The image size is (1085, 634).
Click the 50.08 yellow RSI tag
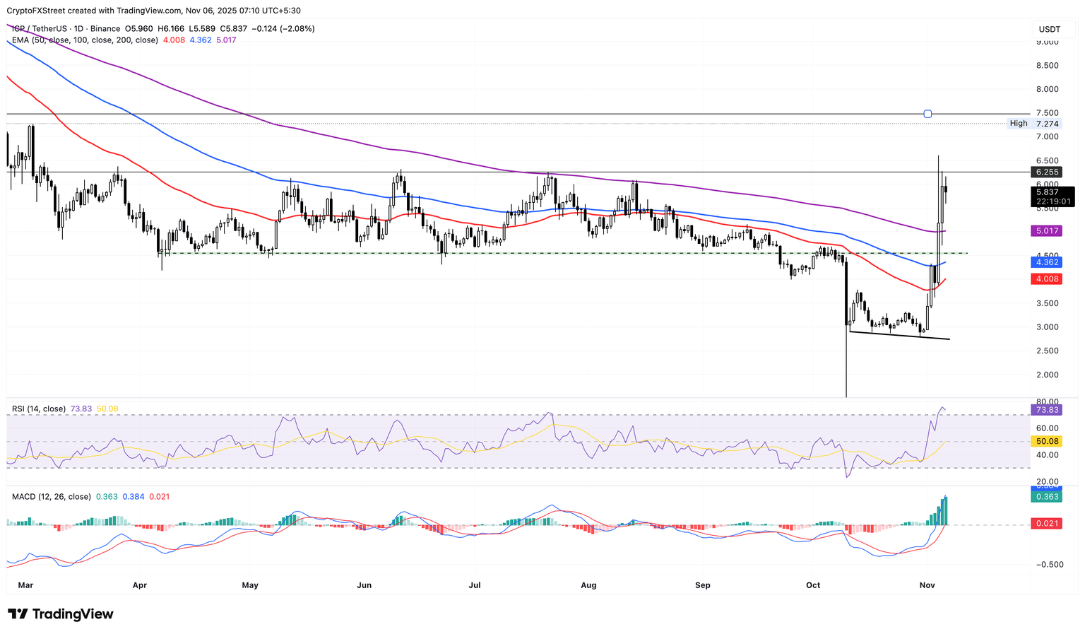pyautogui.click(x=1048, y=440)
